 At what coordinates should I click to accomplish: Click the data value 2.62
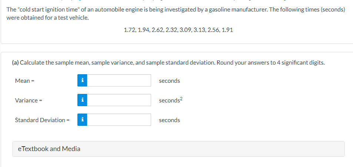[x=157, y=30]
